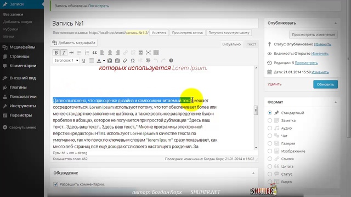Viewport: 351px width, 197px height.
Task: Click Изменить next to Статус
Action: [322, 44]
